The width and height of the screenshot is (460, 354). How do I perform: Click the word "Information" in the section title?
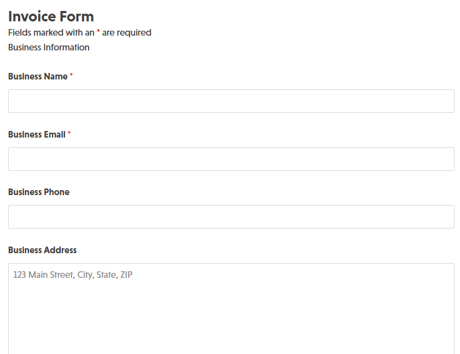click(68, 48)
